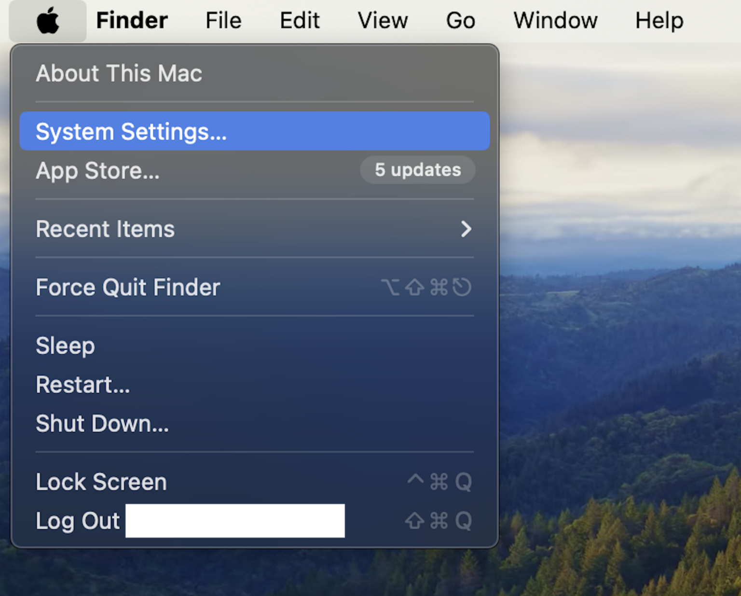Activate Lock Screen
The width and height of the screenshot is (741, 596).
point(101,481)
